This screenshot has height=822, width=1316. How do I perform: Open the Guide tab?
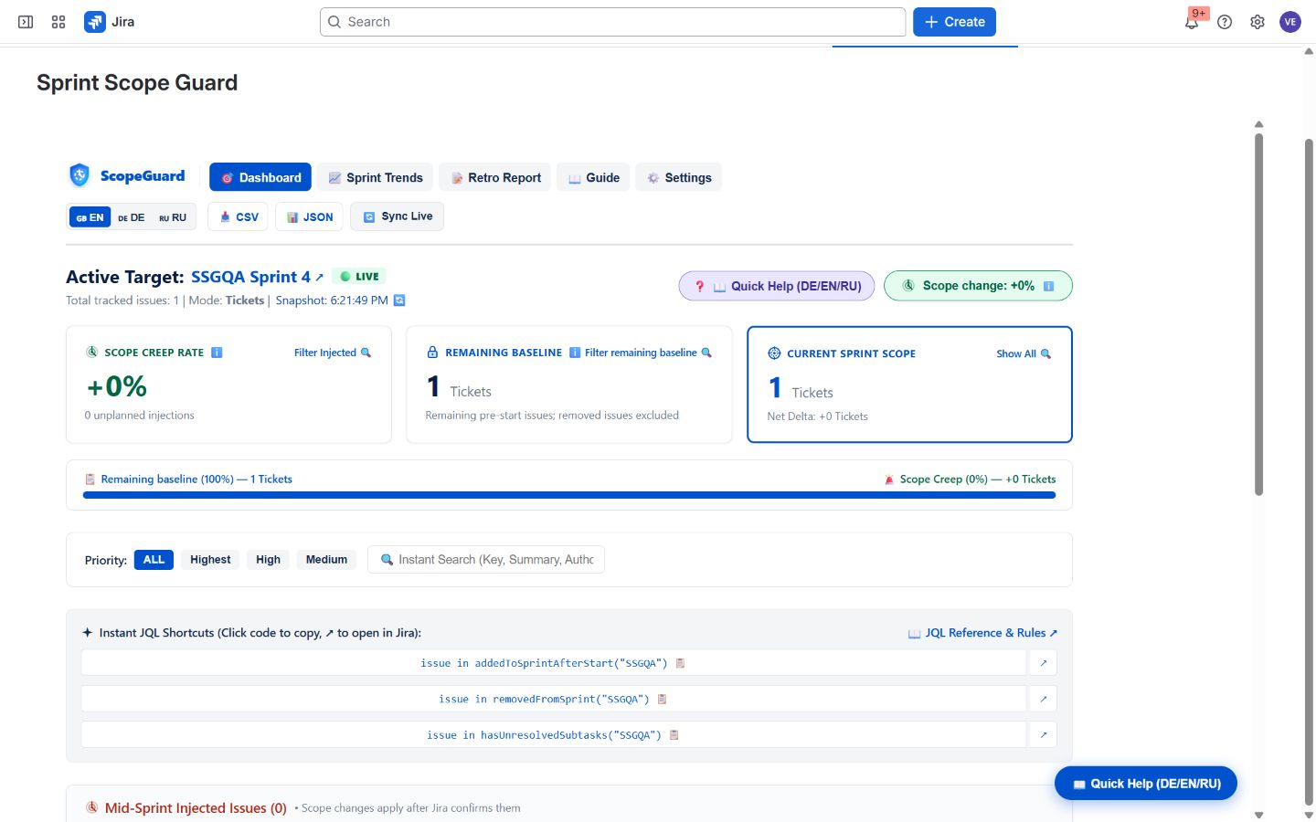tap(593, 177)
